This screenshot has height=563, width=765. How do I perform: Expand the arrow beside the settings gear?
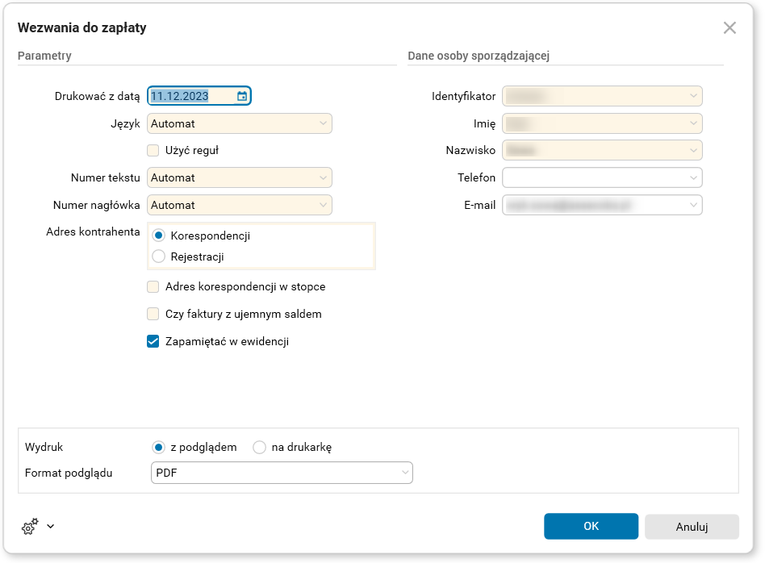coord(51,527)
